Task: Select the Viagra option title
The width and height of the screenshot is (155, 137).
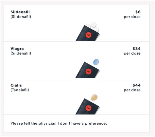Action: [x=17, y=48]
